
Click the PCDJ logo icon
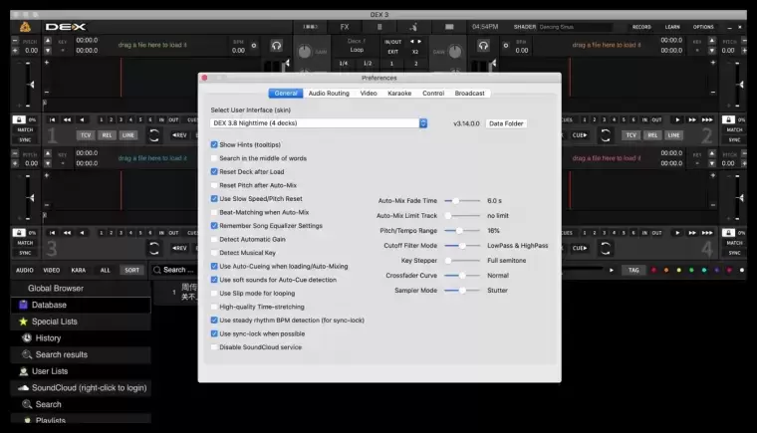(25, 27)
